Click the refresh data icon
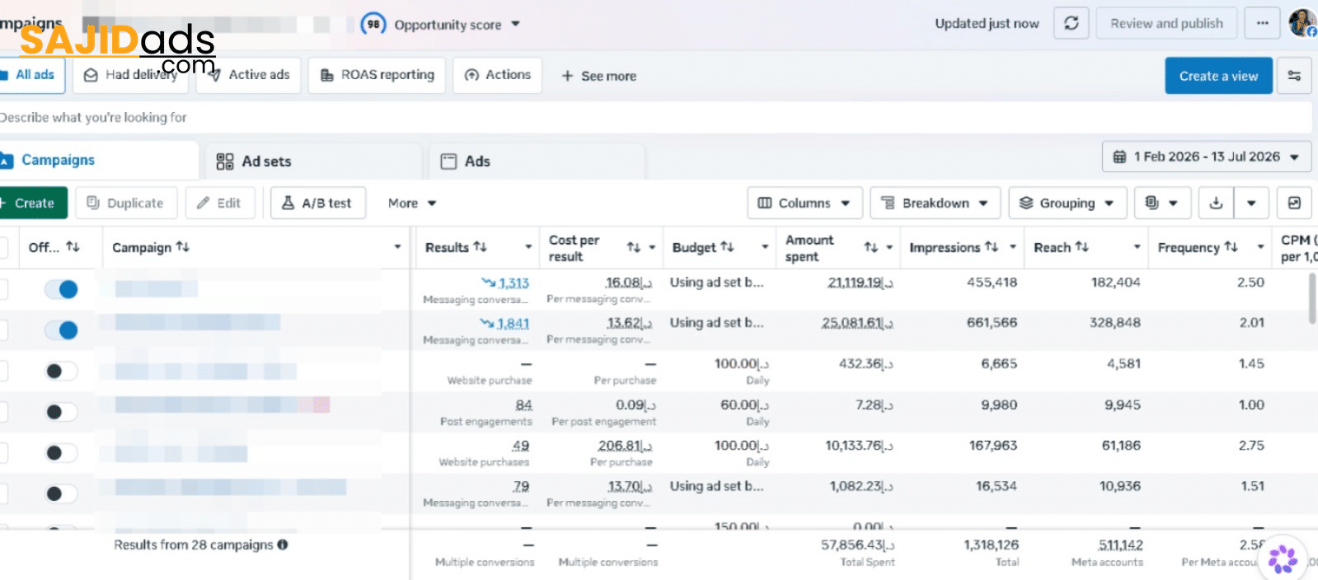Screen dimensions: 1318x580 click(1071, 23)
